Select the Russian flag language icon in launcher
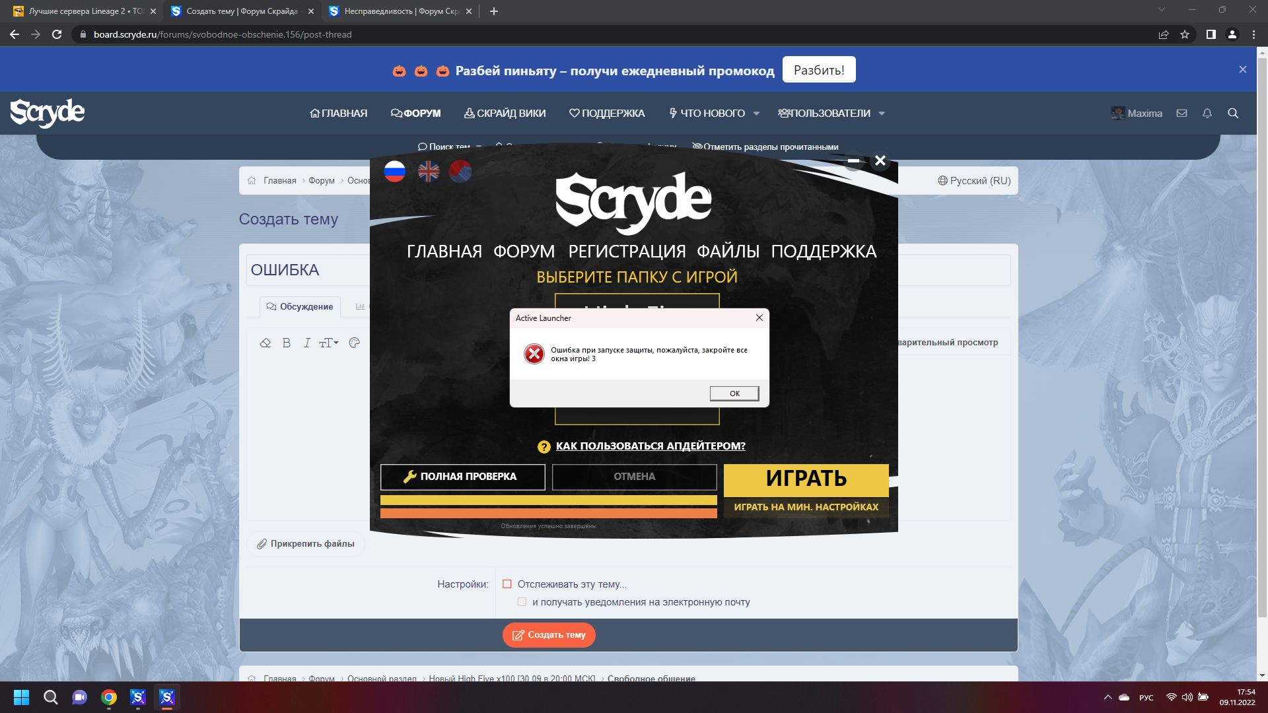This screenshot has height=713, width=1268. pos(395,171)
